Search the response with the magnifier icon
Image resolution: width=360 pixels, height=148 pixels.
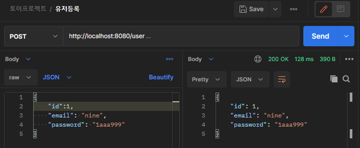click(346, 79)
